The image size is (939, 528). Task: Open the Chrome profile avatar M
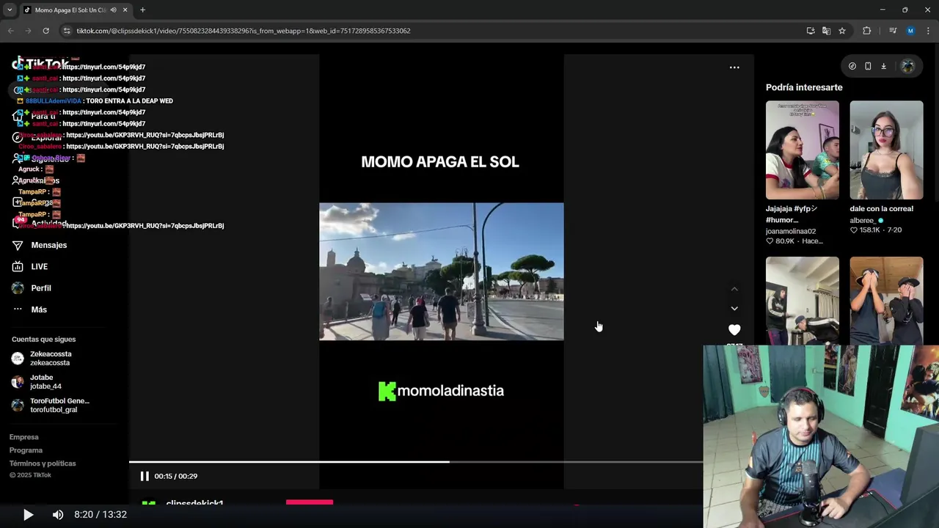pos(910,31)
